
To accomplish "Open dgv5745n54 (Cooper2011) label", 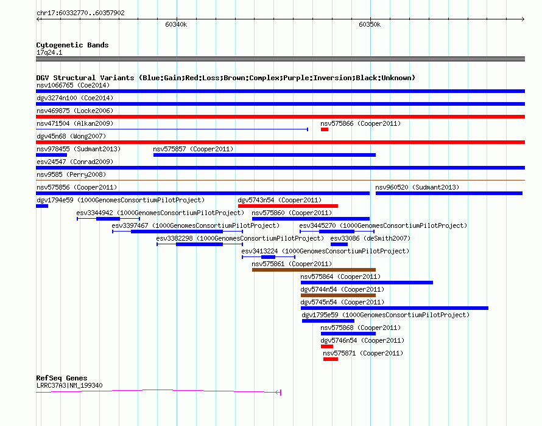I will point(342,302).
